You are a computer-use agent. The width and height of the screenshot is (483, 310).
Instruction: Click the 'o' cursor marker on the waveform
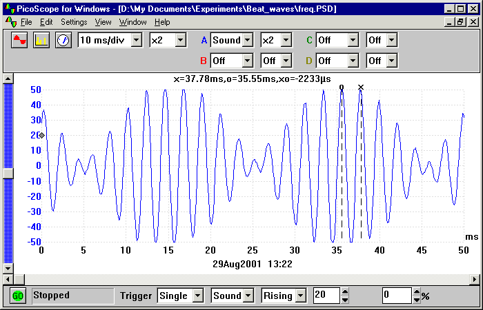pos(342,87)
